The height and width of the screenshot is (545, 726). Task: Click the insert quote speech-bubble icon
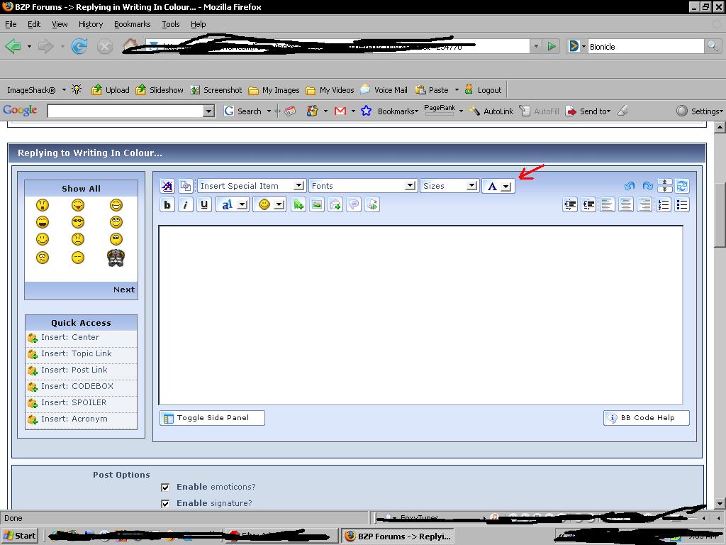[x=354, y=204]
